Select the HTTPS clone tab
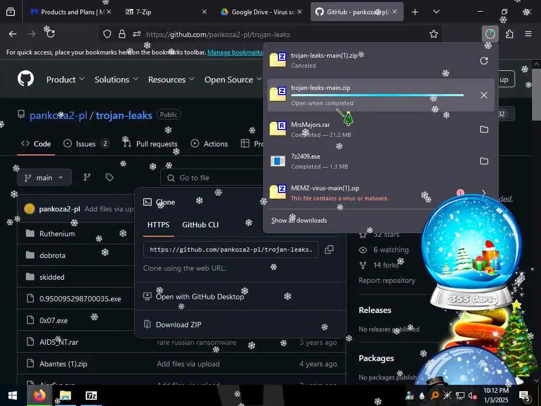 tap(158, 225)
